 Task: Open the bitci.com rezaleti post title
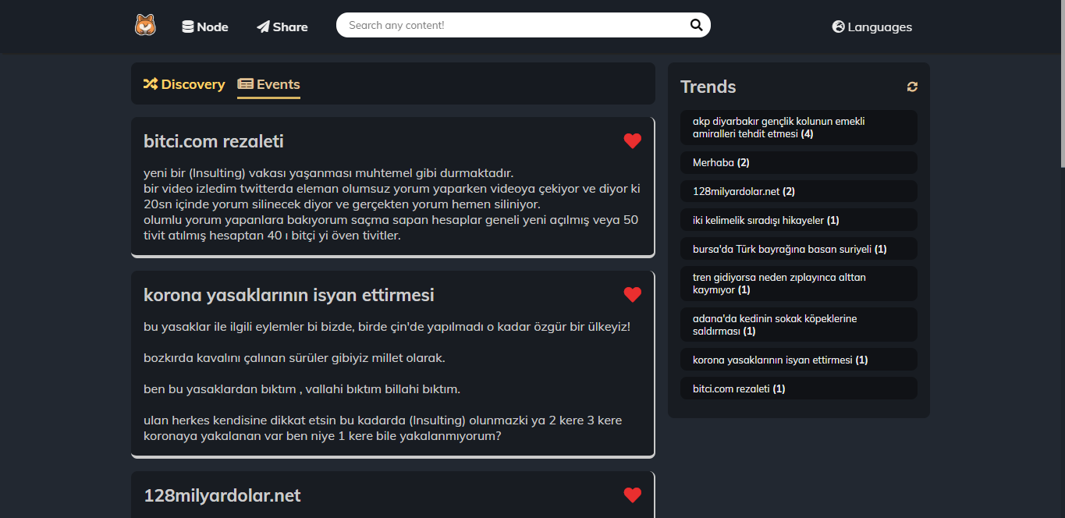tap(214, 141)
